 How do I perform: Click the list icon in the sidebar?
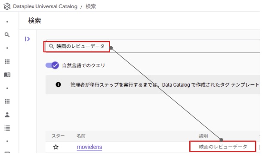7,128
